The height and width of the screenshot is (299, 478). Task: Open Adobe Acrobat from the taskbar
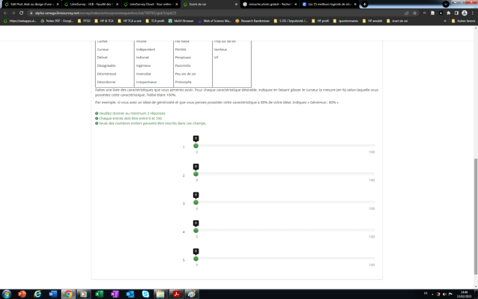click(177, 294)
